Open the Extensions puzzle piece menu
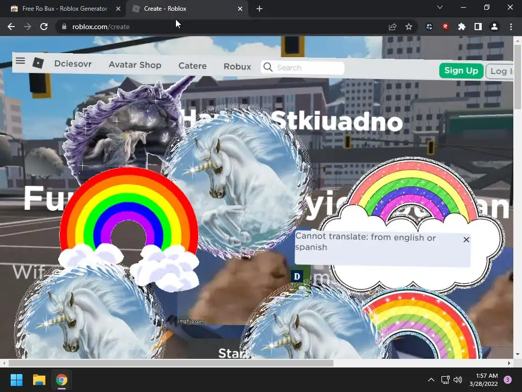 pos(462,27)
